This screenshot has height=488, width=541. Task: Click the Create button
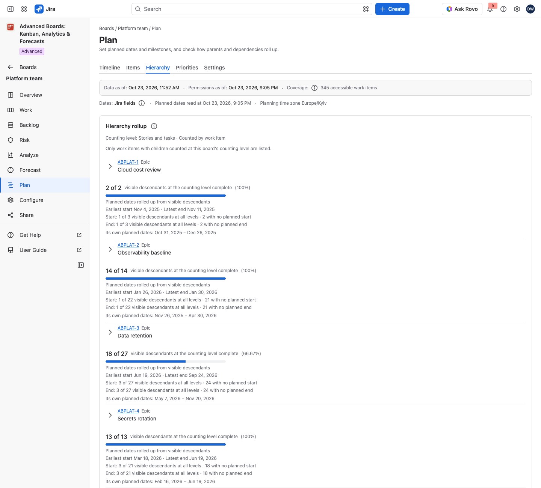tap(392, 9)
